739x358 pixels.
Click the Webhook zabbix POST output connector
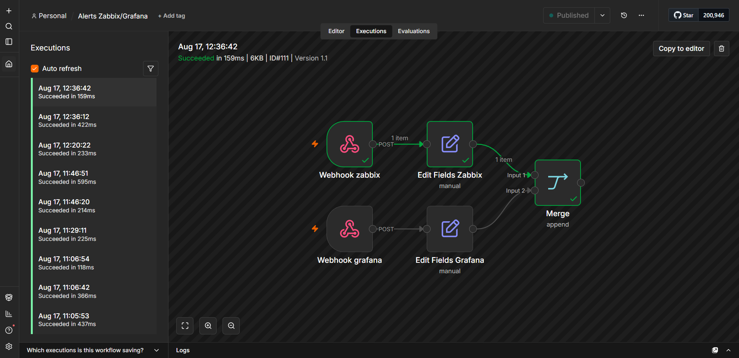[x=373, y=144]
